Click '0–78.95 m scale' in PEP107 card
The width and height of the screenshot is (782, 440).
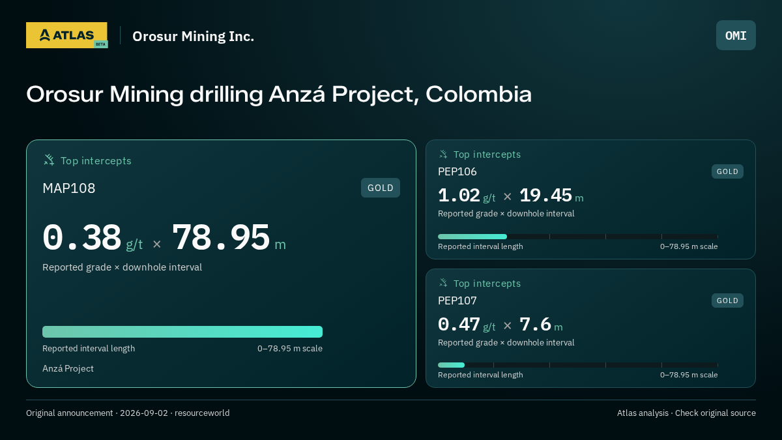689,375
